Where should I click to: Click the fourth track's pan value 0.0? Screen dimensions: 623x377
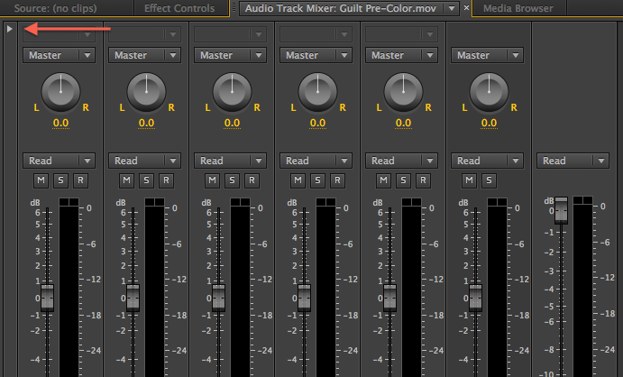coord(317,123)
